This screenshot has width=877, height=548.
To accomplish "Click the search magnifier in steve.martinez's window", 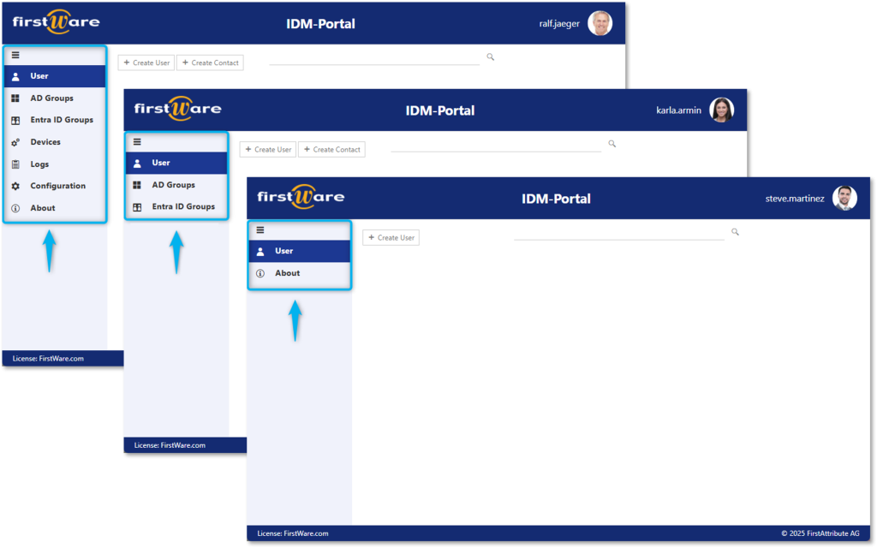I will click(x=735, y=230).
